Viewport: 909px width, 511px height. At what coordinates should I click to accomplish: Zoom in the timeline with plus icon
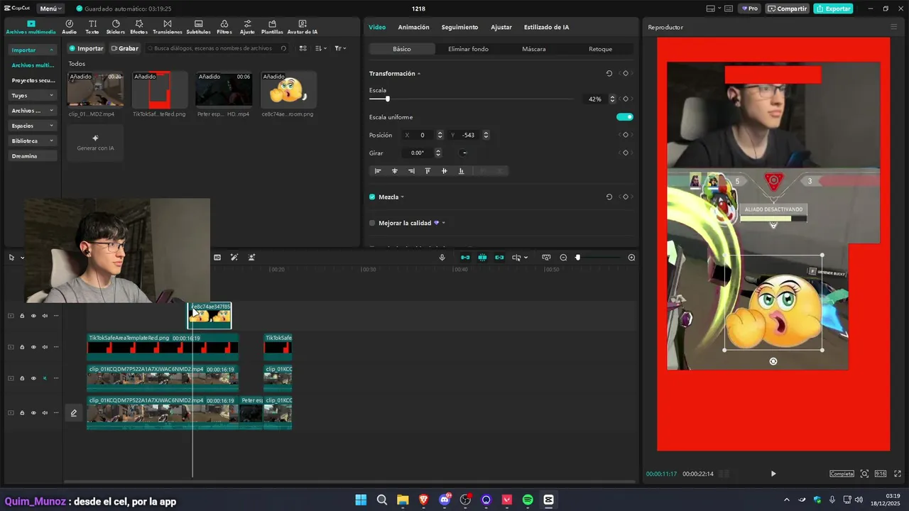click(x=631, y=258)
